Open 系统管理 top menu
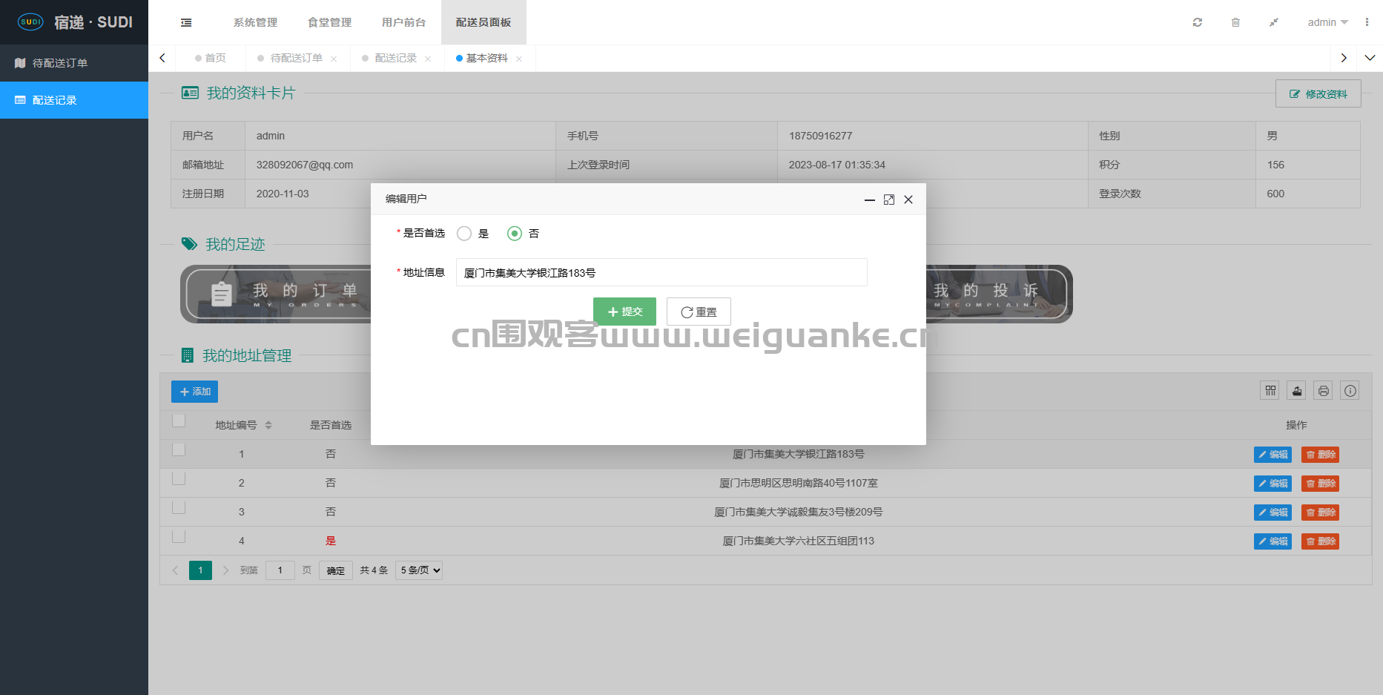The image size is (1383, 695). tap(255, 22)
